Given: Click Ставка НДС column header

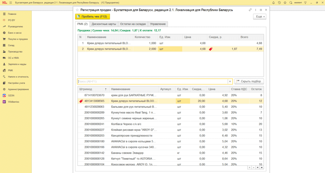Looking at the screenshot, I should (239, 89).
